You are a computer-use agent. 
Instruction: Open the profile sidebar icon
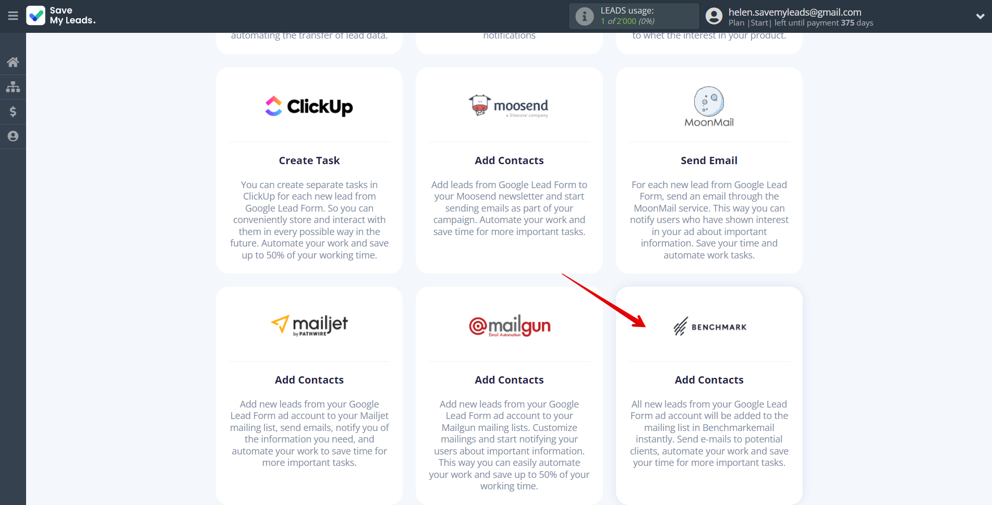tap(13, 136)
